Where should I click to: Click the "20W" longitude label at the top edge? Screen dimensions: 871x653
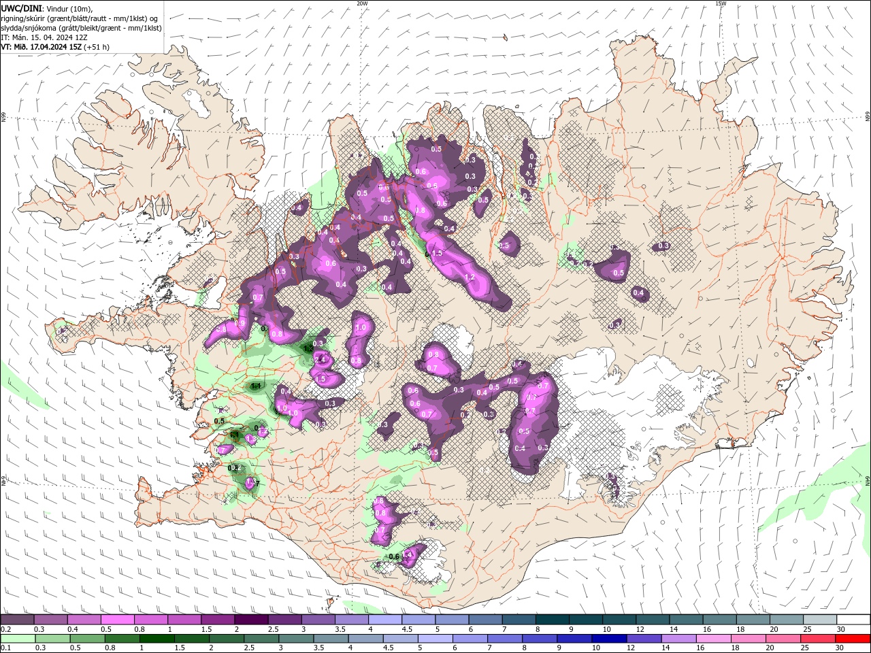click(x=362, y=3)
